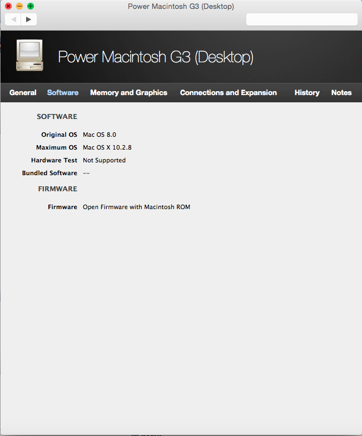This screenshot has width=362, height=436.
Task: Click the large Power Macintosh G3 (Desktop) header title
Action: click(x=156, y=57)
